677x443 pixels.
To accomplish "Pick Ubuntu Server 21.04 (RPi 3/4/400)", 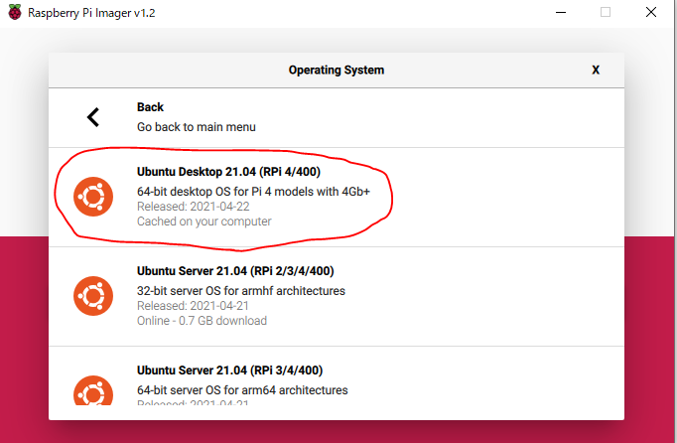I will point(337,376).
